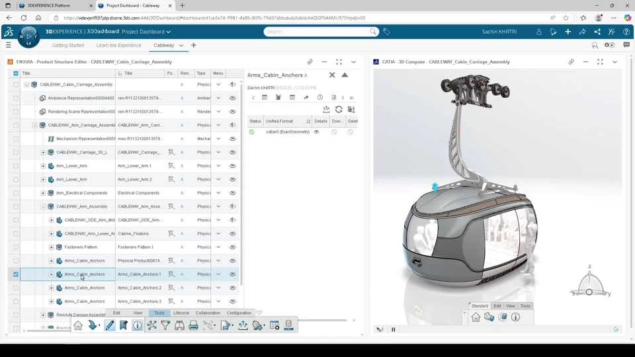Open the History clock icon in info panel

[x=320, y=98]
